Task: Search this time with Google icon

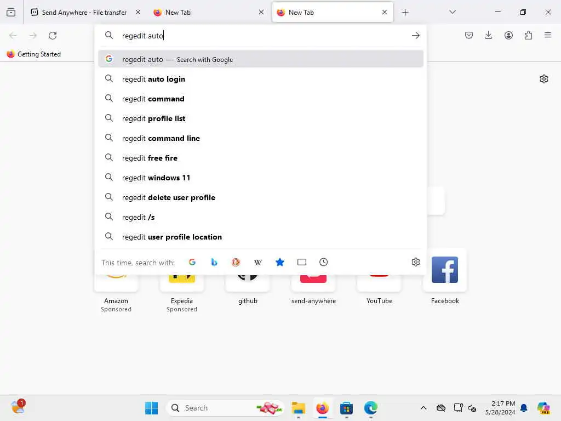Action: tap(192, 262)
